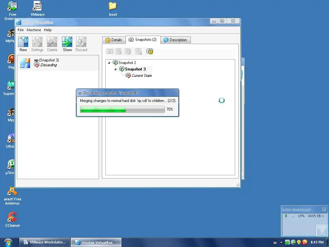Switch to the Description tab

[x=175, y=40]
